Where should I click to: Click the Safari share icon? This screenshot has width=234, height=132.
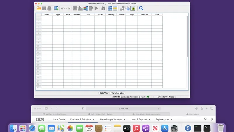[202, 108]
